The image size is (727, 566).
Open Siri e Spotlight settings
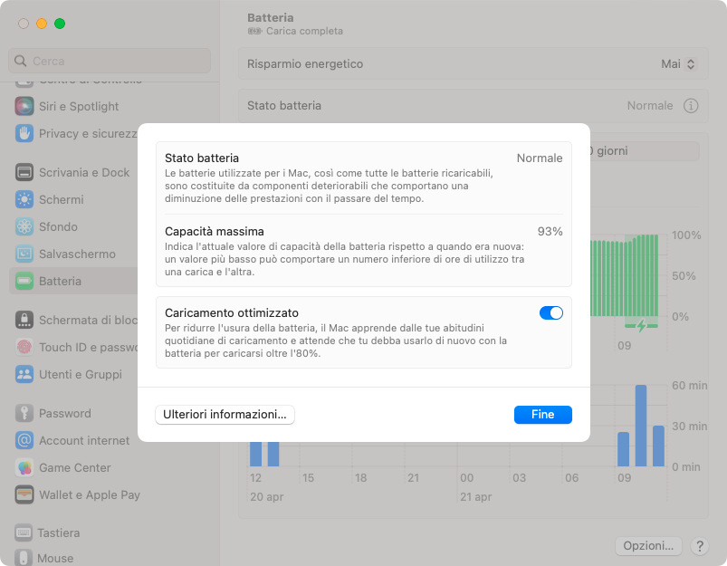pyautogui.click(x=79, y=106)
